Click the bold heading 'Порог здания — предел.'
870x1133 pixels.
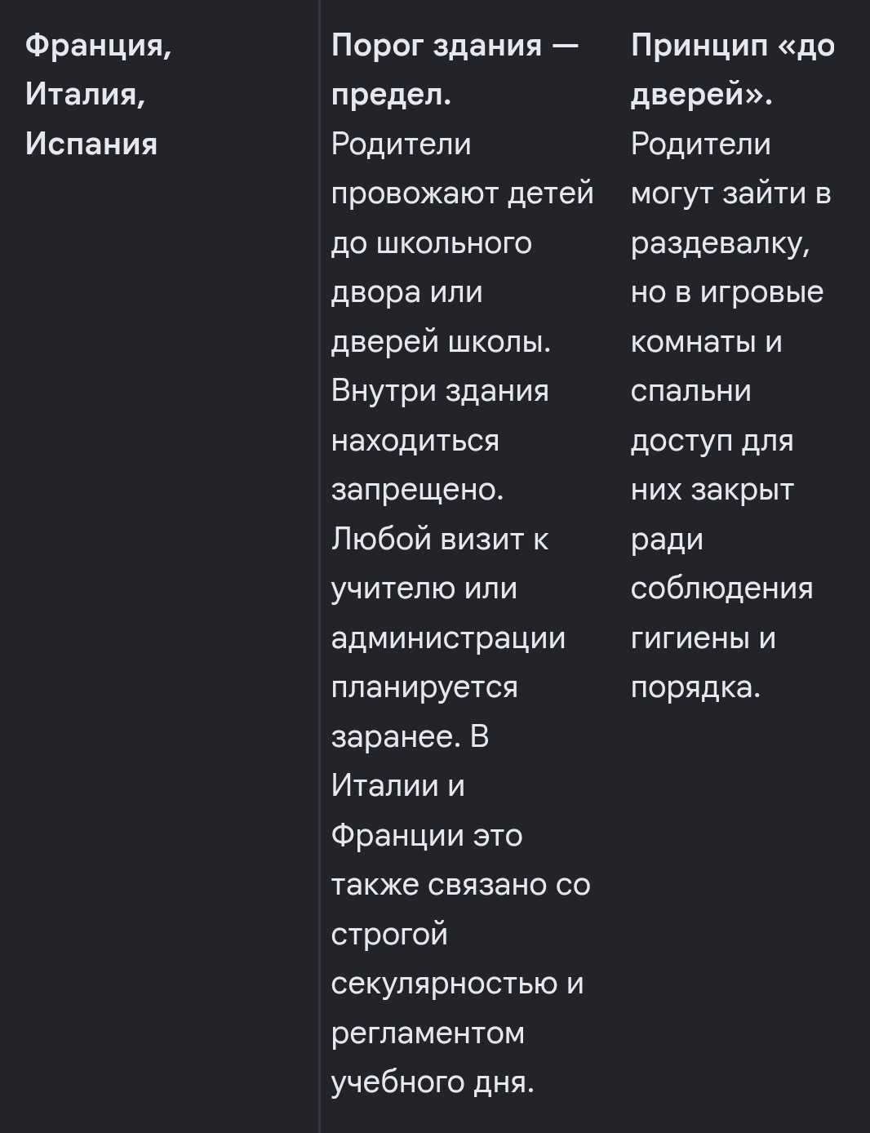pos(455,70)
